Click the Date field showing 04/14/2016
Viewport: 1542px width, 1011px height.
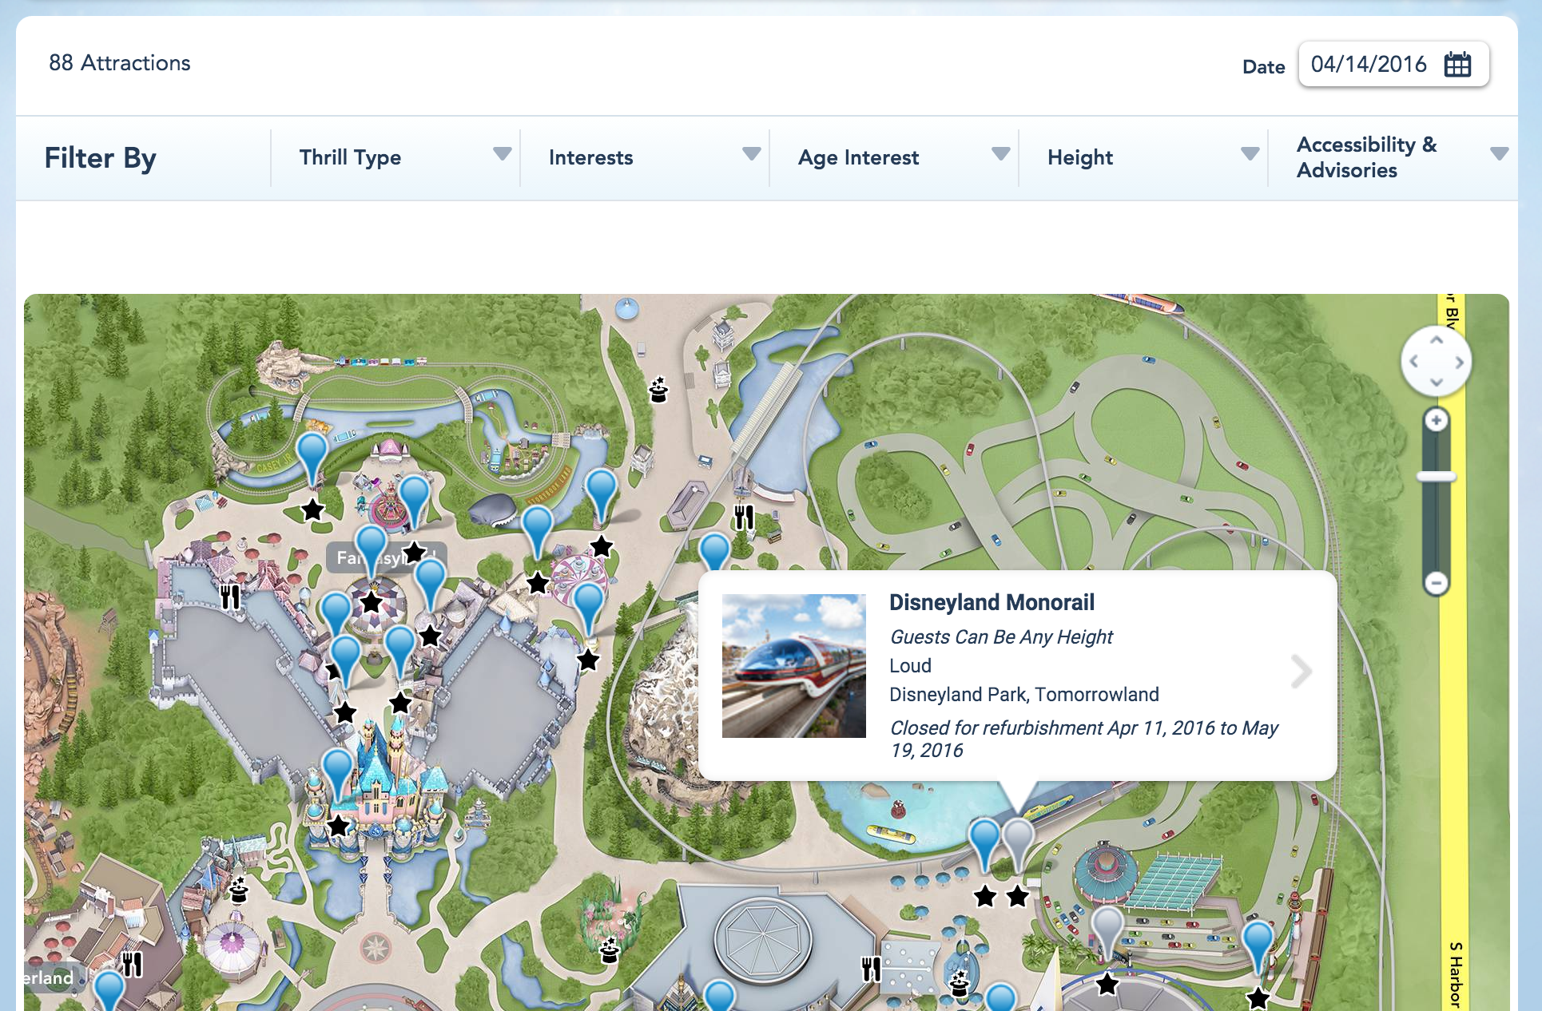click(1393, 64)
